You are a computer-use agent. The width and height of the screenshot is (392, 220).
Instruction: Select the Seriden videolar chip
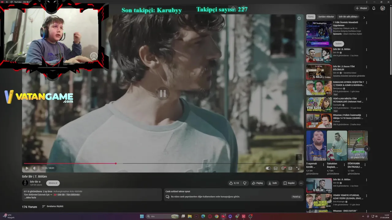coord(326,17)
